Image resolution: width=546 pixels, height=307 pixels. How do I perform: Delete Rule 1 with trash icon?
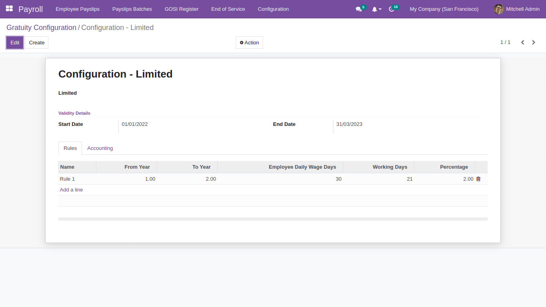(478, 179)
